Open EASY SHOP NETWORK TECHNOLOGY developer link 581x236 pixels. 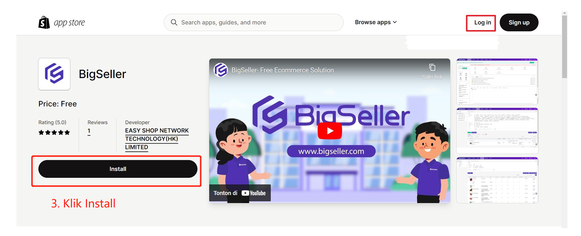point(157,139)
